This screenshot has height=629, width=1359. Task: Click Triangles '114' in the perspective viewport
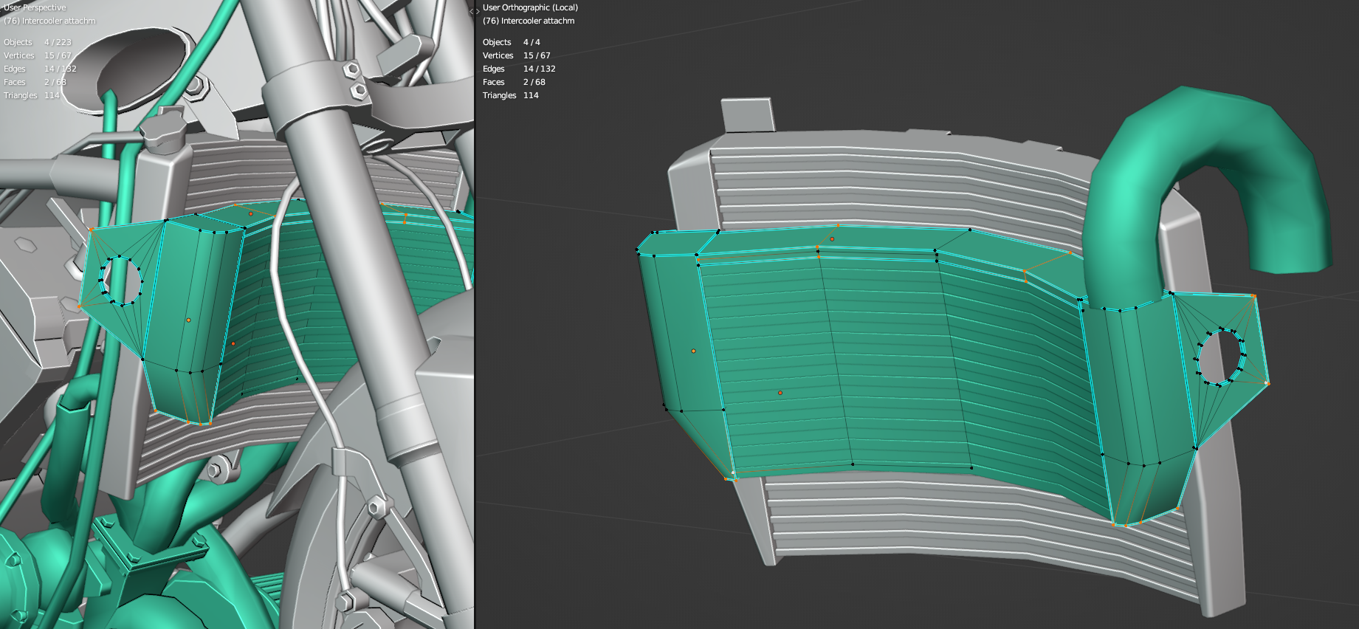pyautogui.click(x=52, y=95)
